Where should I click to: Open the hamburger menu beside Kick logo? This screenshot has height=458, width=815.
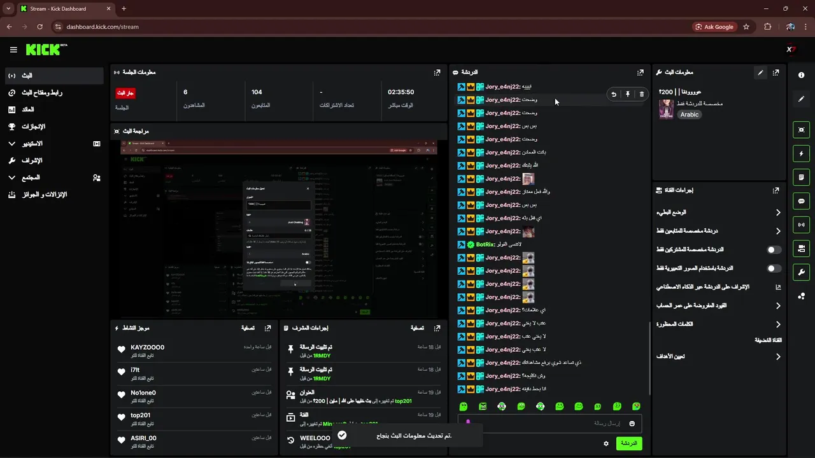tap(13, 50)
